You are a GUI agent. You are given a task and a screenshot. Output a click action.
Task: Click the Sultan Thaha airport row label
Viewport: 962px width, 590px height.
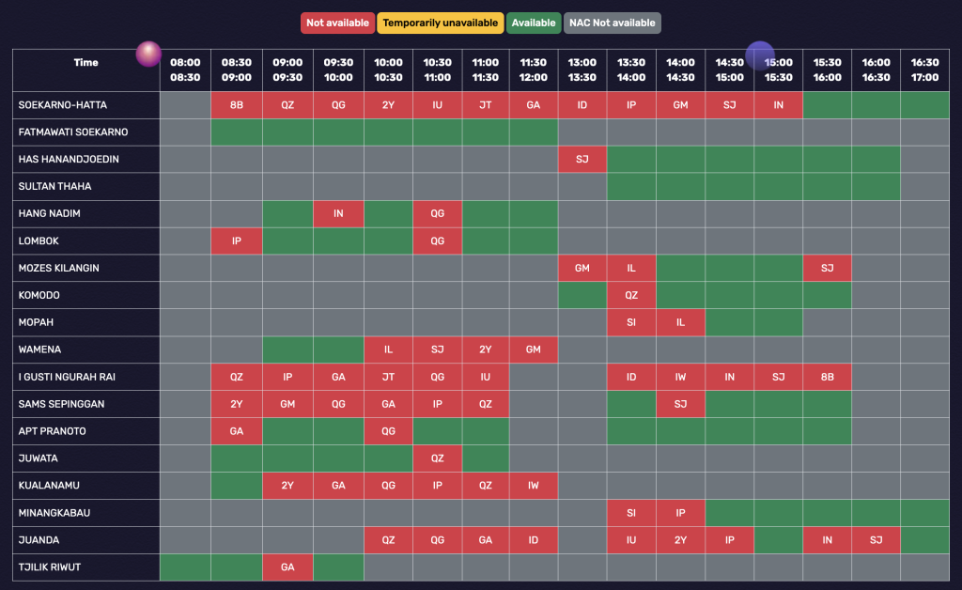point(50,187)
